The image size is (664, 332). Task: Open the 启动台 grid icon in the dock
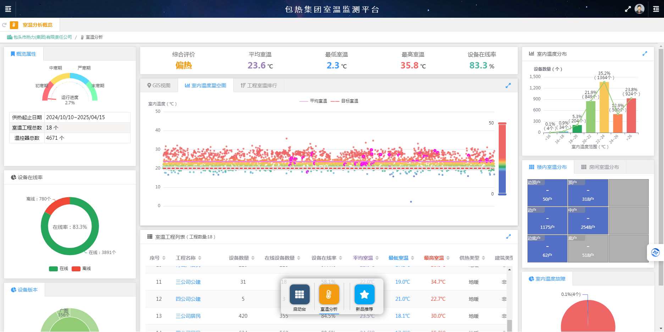(x=299, y=294)
